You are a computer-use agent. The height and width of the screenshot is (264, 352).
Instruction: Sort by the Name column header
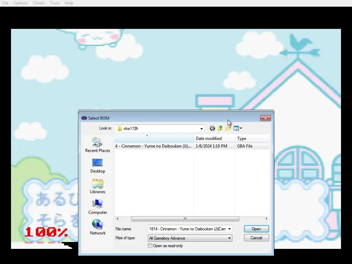[154, 139]
